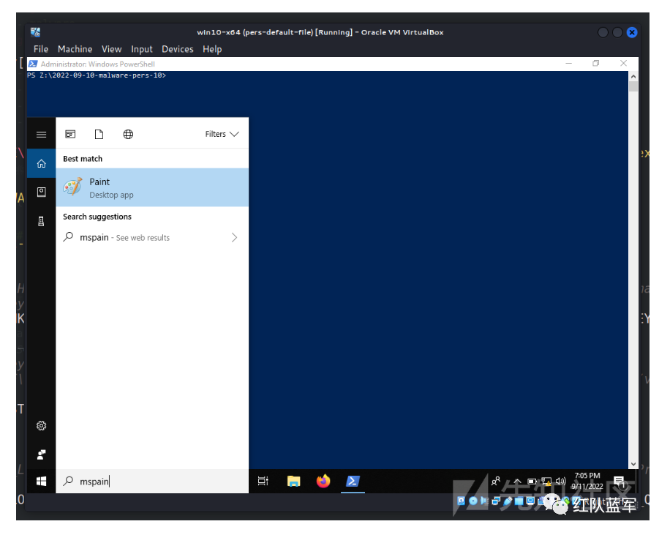The height and width of the screenshot is (535, 659).
Task: Open VirtualBox Input menu
Action: coord(142,49)
